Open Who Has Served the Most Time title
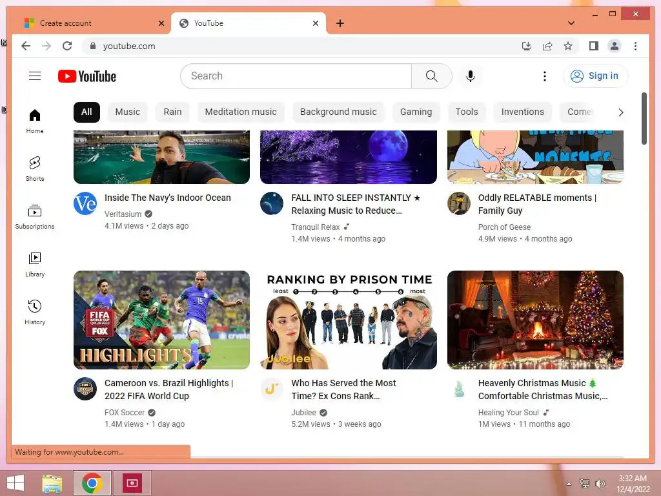Screen dimensions: 661x496 click(343, 389)
